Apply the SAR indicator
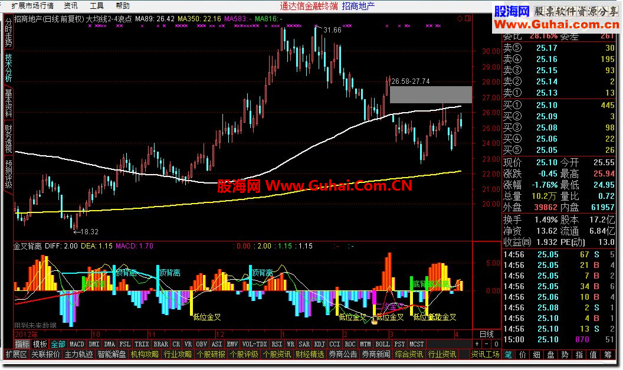Screen dimensions: 623x370 coord(304,344)
